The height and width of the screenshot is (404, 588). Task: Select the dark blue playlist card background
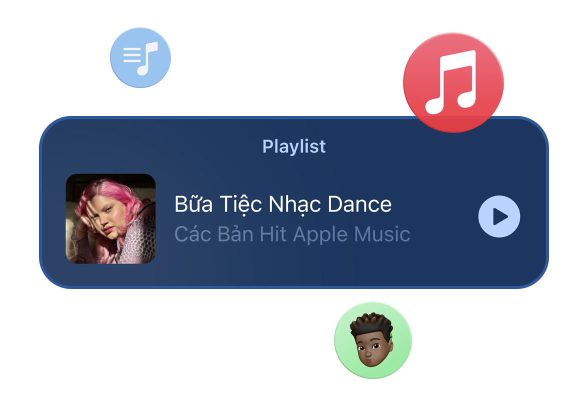[x=294, y=202]
